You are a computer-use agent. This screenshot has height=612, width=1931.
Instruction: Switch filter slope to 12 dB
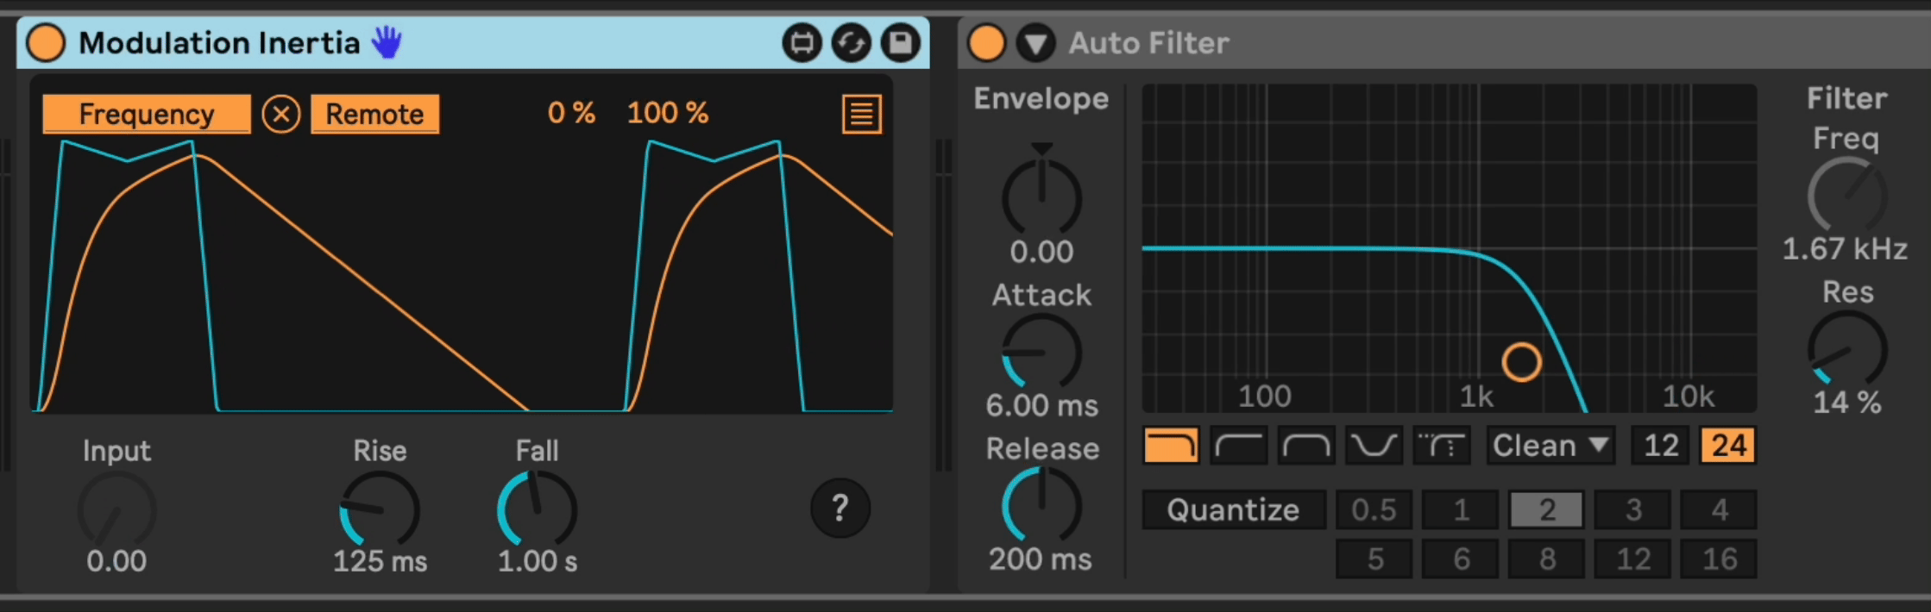click(x=1660, y=446)
